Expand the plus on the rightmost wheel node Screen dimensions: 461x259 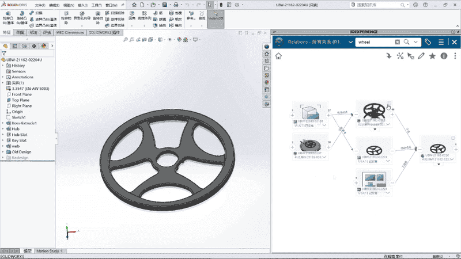coord(456,149)
